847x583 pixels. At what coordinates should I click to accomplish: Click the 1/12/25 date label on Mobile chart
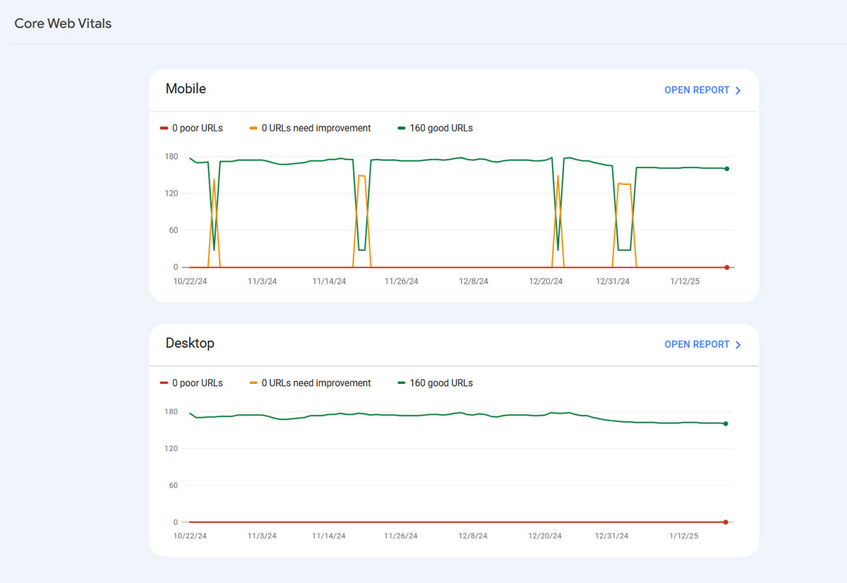coord(684,281)
